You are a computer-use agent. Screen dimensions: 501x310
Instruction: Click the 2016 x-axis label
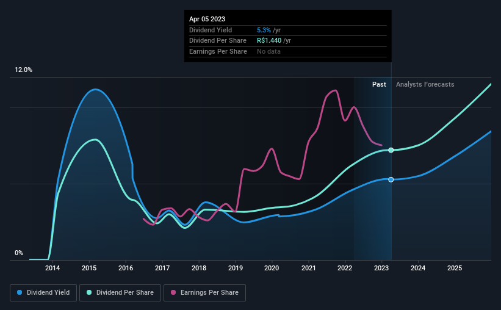click(126, 268)
